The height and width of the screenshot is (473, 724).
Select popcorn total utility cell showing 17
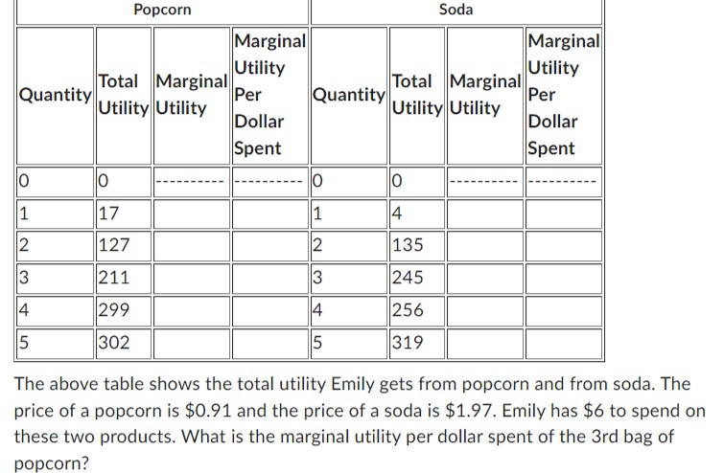pos(124,214)
